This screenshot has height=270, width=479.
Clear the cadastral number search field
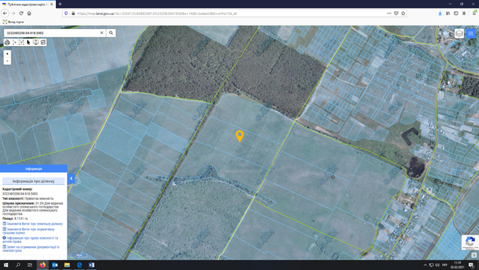pyautogui.click(x=102, y=33)
